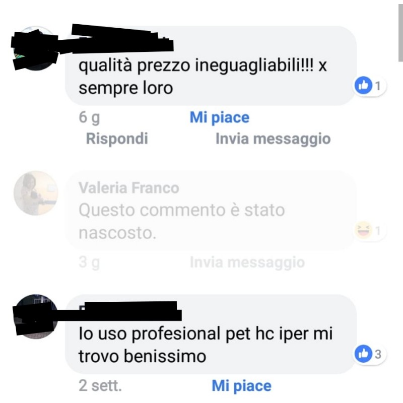This screenshot has width=403, height=403.
Task: Click Invia messaggio under the hidden comment
Action: [x=247, y=262]
